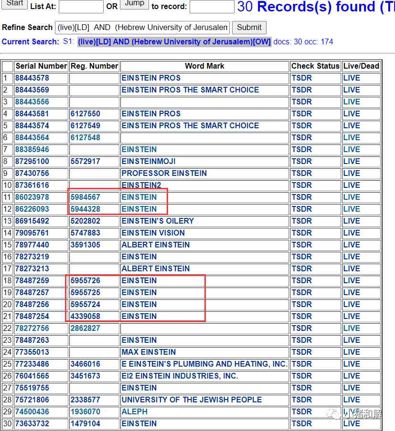Open serial number 86023978
Viewport: 395px width, 431px height.
point(32,197)
